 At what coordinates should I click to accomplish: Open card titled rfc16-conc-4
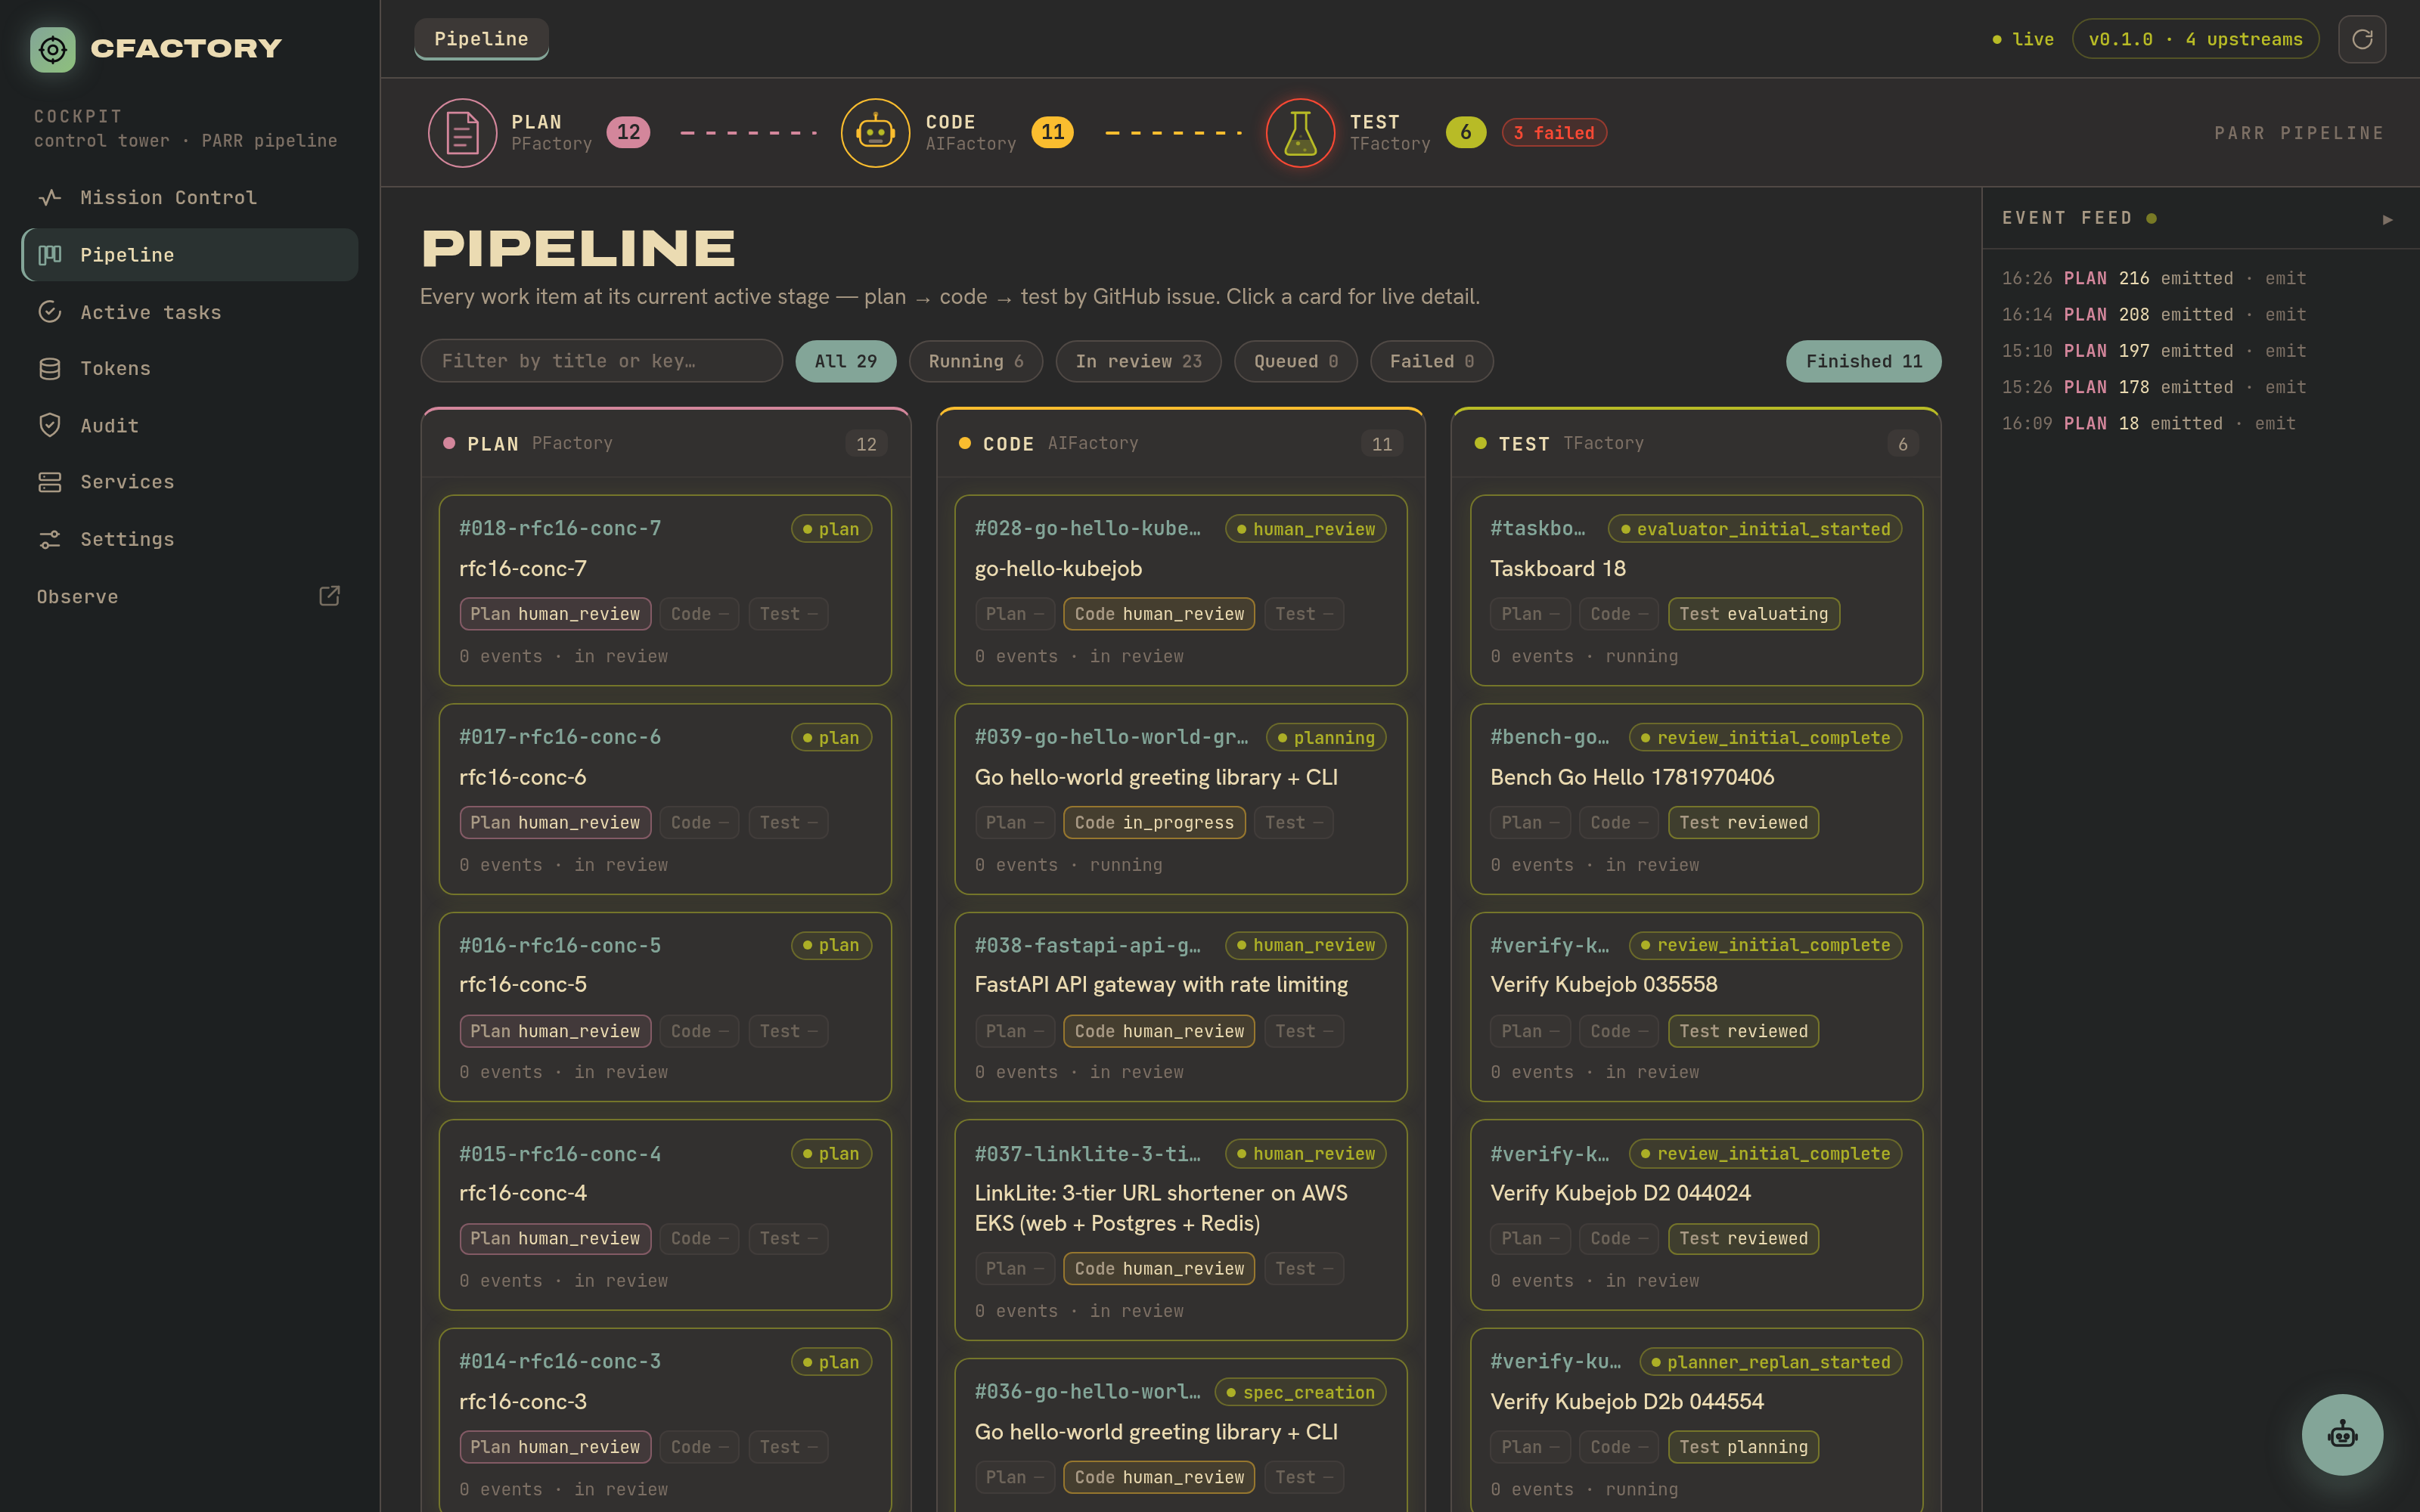665,1215
